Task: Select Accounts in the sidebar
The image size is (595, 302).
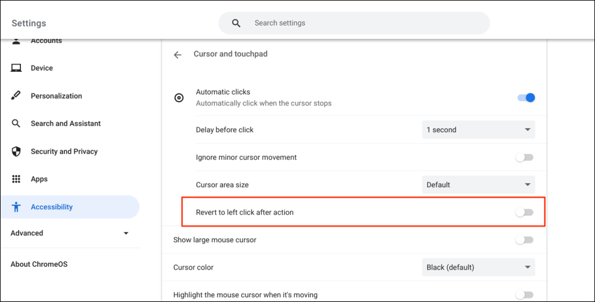Action: (x=46, y=42)
